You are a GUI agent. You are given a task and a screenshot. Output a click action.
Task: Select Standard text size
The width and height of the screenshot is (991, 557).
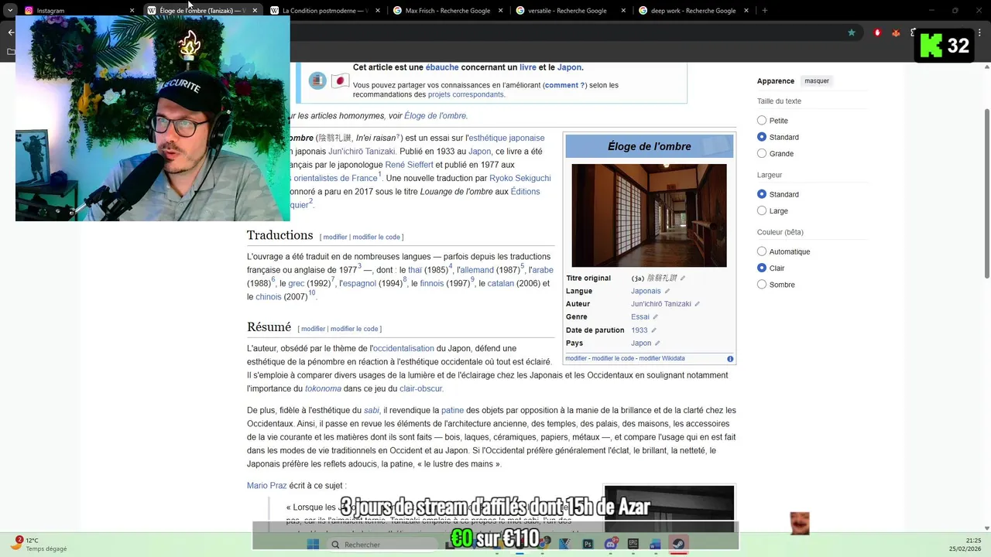click(762, 137)
